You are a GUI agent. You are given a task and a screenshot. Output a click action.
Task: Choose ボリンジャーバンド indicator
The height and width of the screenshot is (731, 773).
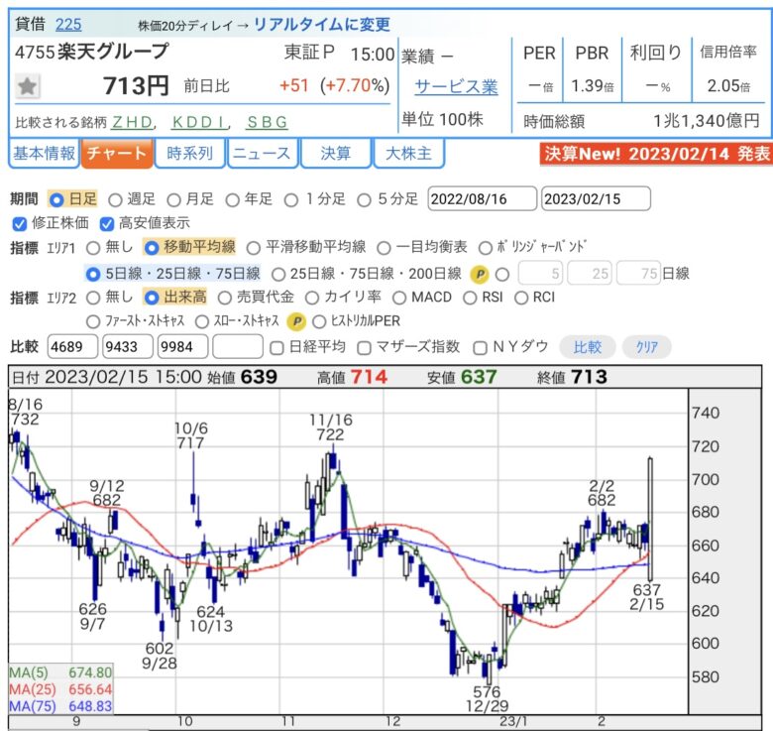click(x=486, y=248)
